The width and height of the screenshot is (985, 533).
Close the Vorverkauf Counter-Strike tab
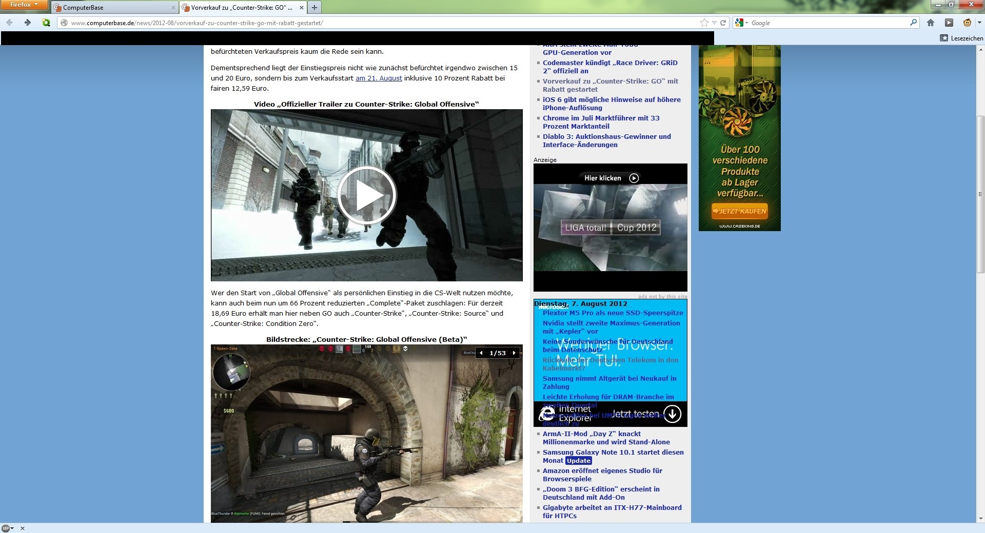[x=301, y=8]
